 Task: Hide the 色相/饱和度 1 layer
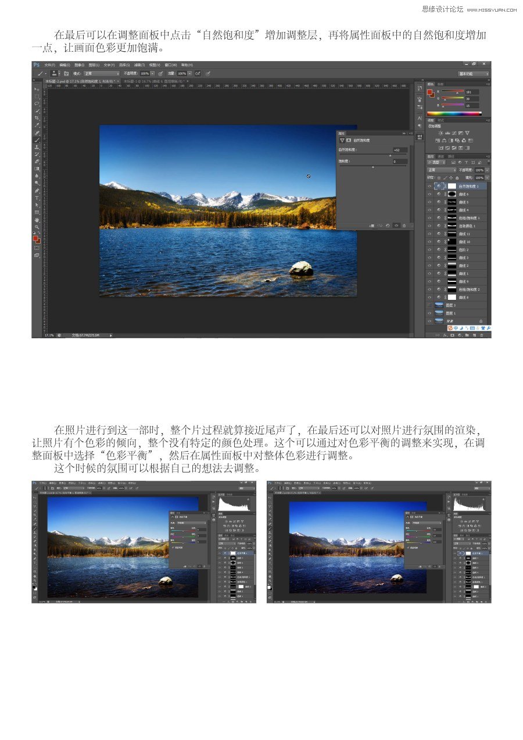click(x=429, y=218)
